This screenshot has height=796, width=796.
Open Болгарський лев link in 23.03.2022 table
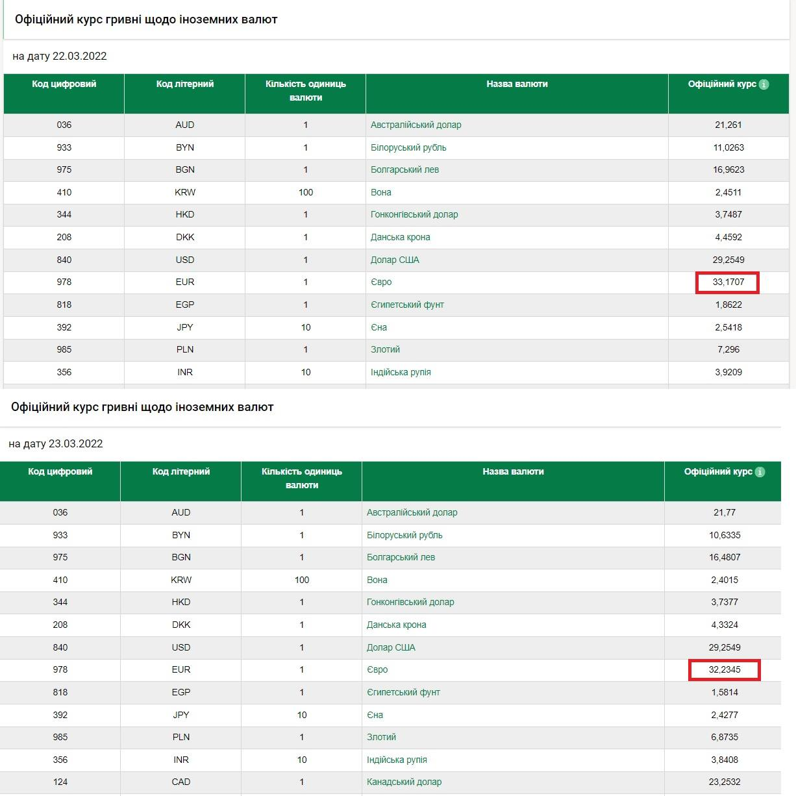coord(401,557)
